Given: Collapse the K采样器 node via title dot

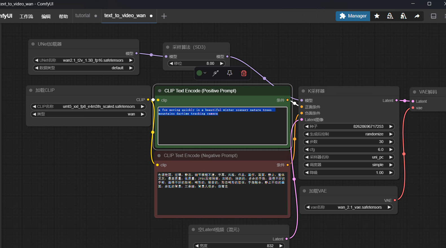Looking at the screenshot, I should coord(303,91).
